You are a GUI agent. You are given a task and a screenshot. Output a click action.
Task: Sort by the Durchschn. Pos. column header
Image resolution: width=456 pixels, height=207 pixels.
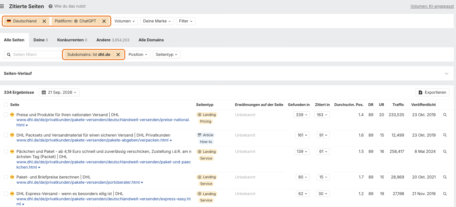coord(349,105)
